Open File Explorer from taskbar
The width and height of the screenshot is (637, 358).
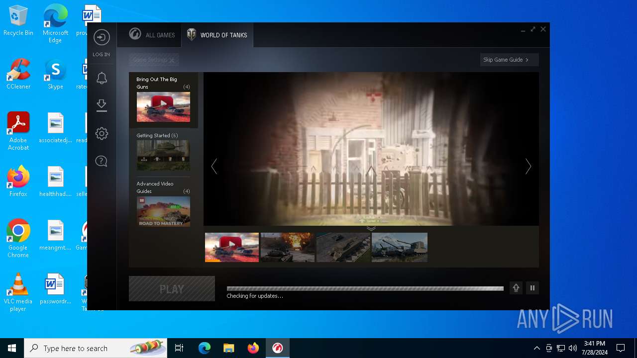228,348
